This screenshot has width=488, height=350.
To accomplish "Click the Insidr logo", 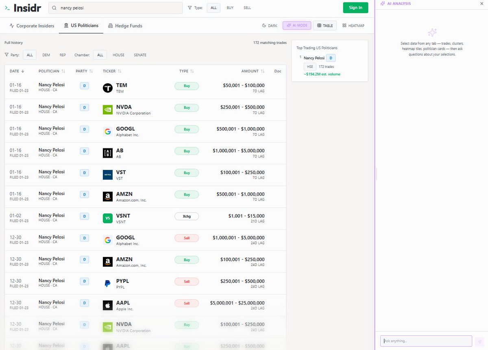I will (23, 7).
